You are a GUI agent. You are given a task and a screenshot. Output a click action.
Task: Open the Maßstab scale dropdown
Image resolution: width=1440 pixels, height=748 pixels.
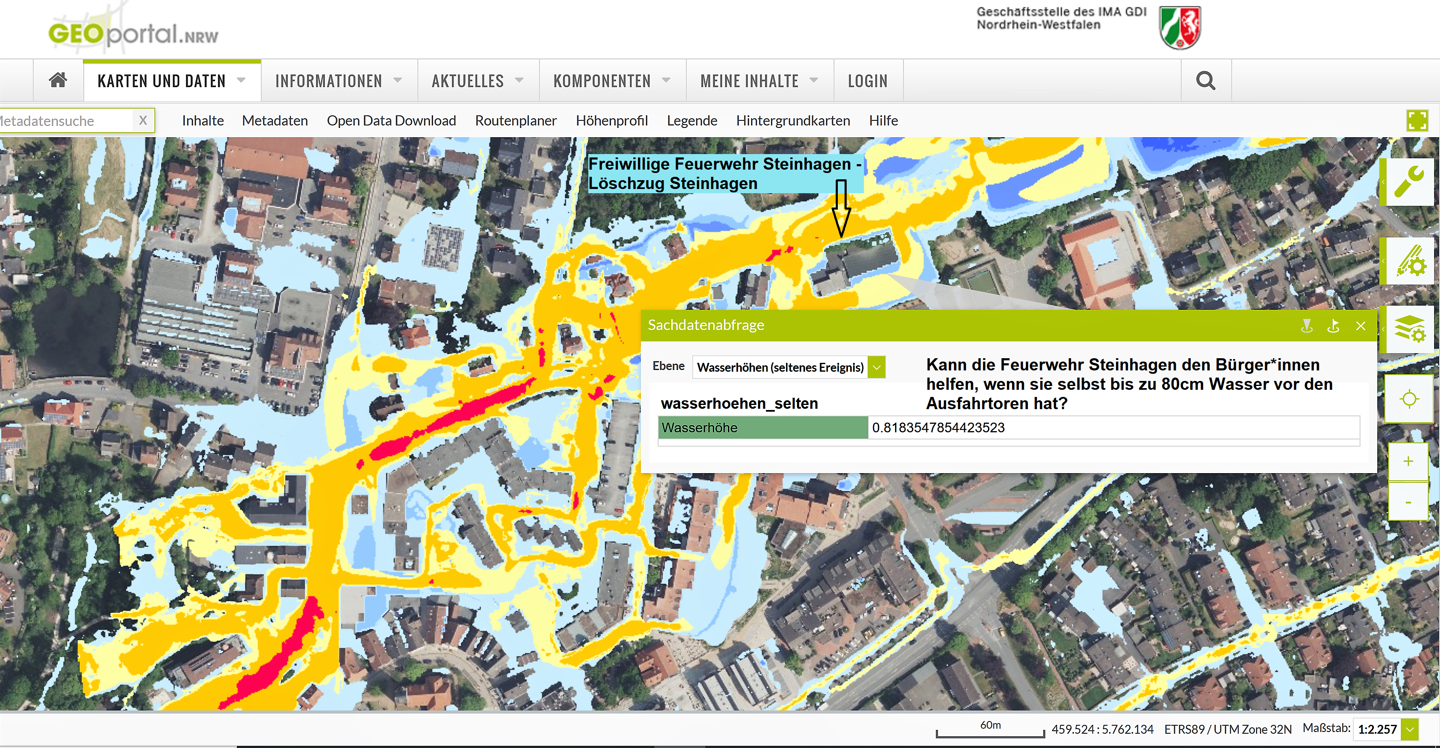pyautogui.click(x=1411, y=729)
